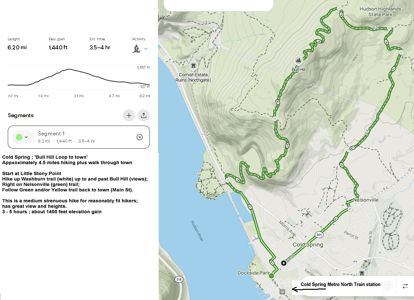Click the Nelsonville map label
Screen dimensions: 414x300
point(366,200)
